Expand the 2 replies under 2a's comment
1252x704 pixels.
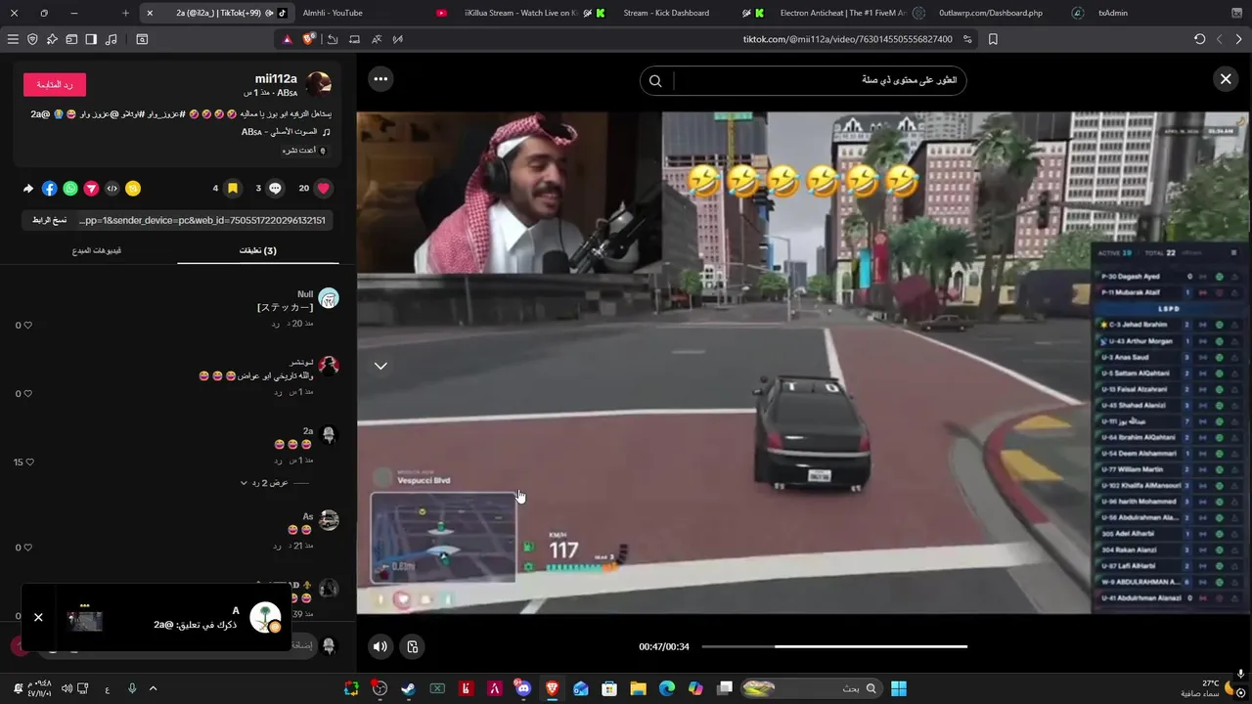[265, 483]
